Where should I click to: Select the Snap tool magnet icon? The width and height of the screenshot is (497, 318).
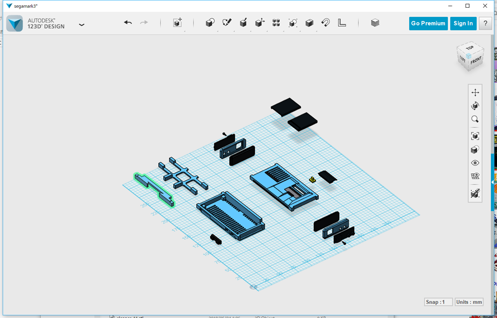pyautogui.click(x=325, y=23)
